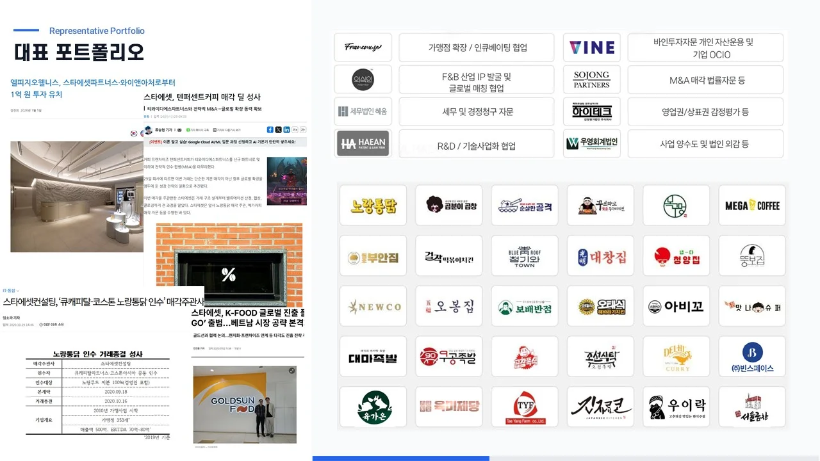This screenshot has height=461, width=820.
Task: Select the 곱분이 곱창 logo card
Action: coord(448,205)
